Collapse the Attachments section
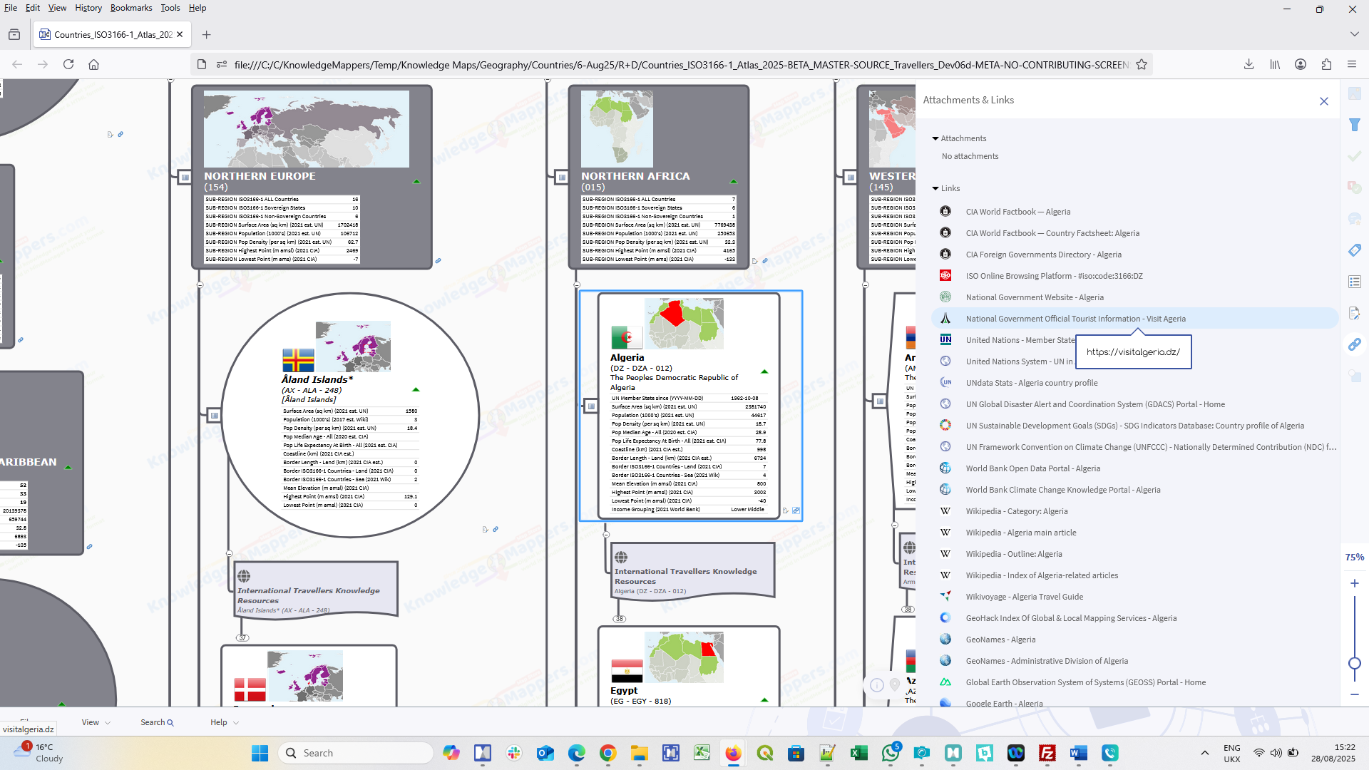 [935, 138]
